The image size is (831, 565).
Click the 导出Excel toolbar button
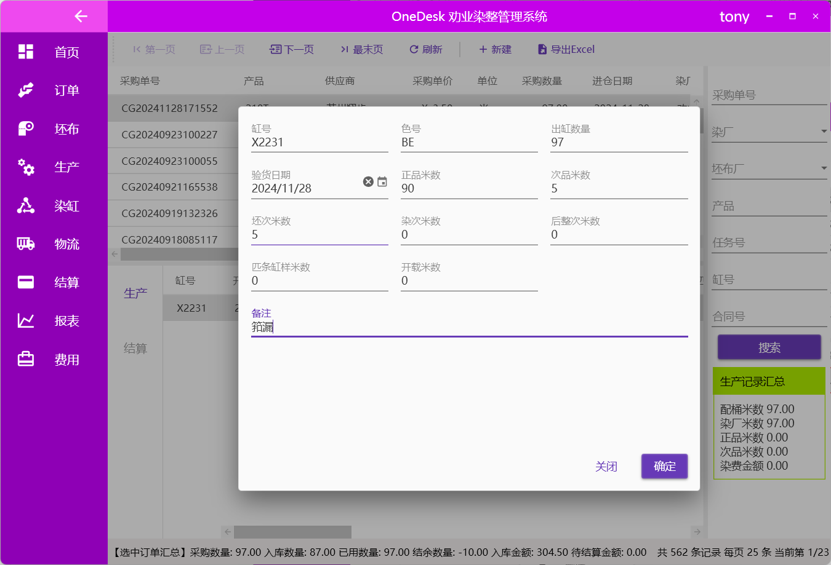pos(566,49)
